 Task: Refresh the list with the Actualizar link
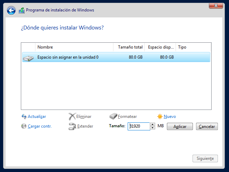pos(37,117)
